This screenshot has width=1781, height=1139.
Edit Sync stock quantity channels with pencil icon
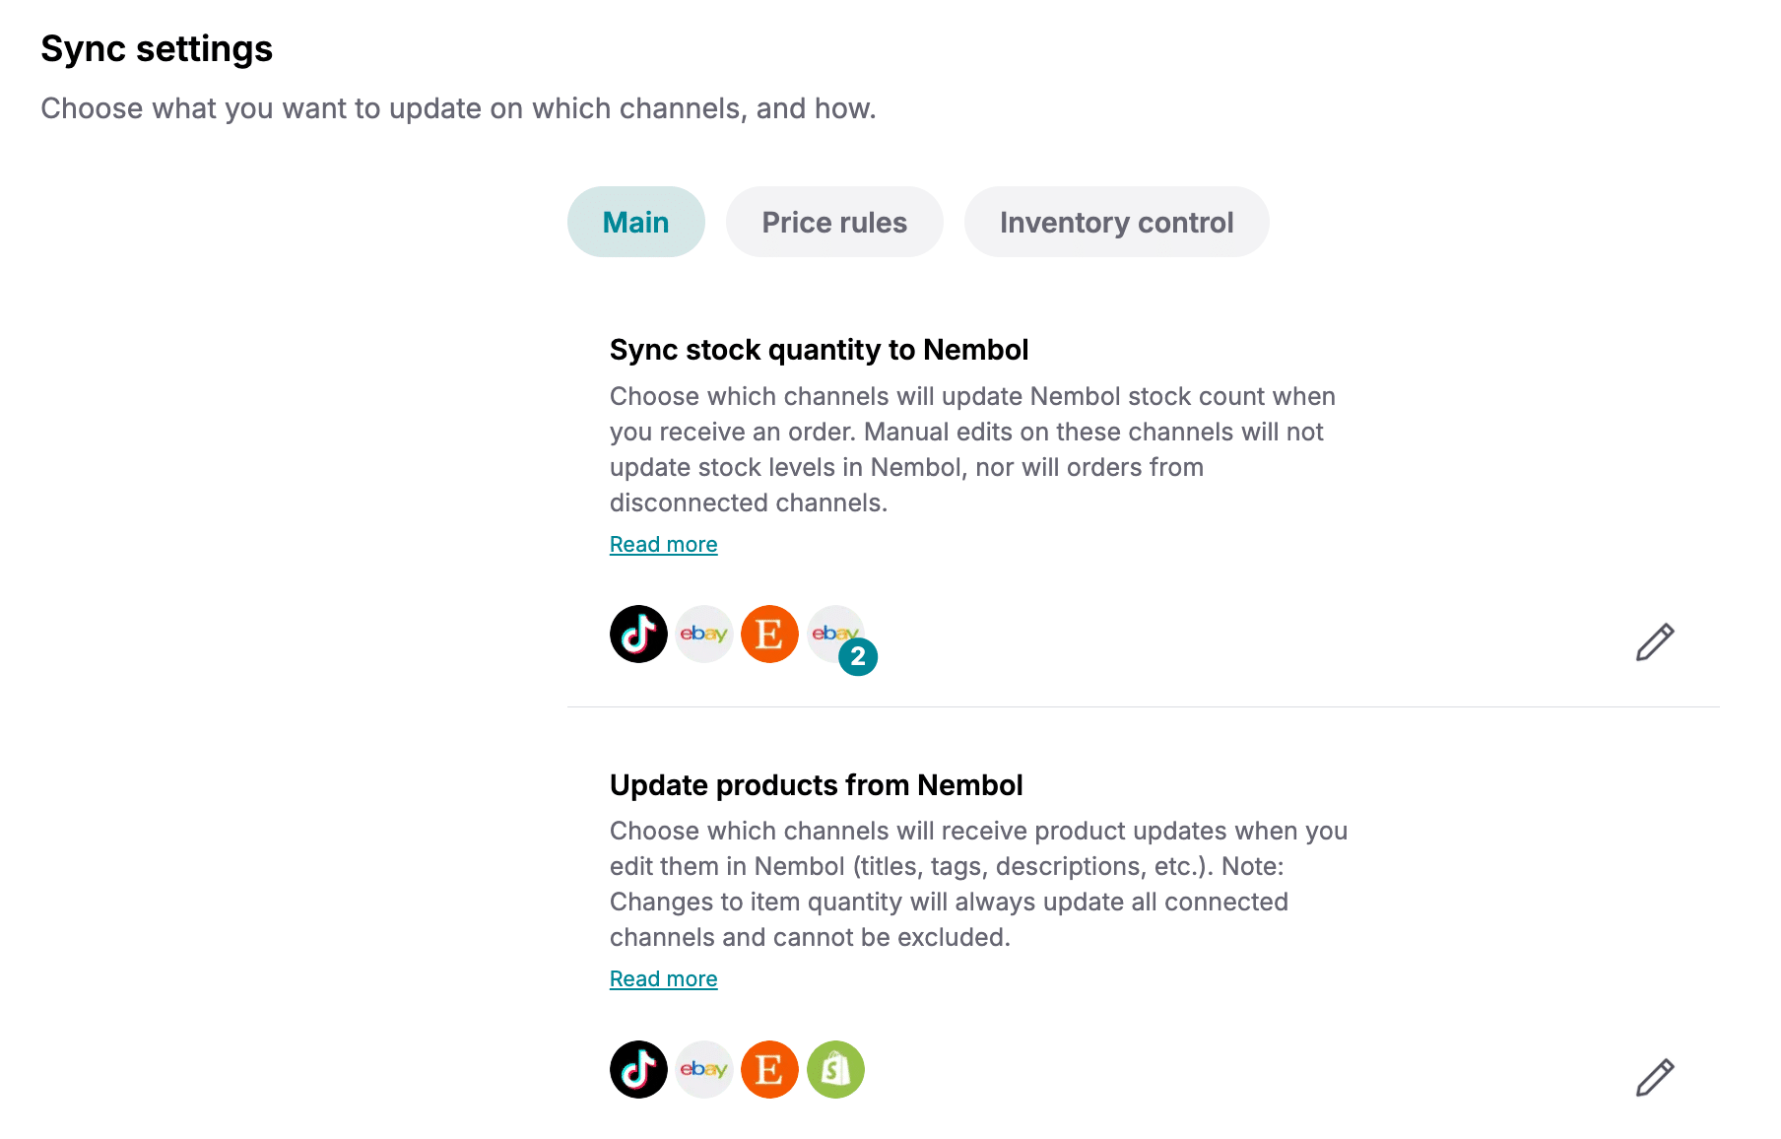(x=1655, y=642)
